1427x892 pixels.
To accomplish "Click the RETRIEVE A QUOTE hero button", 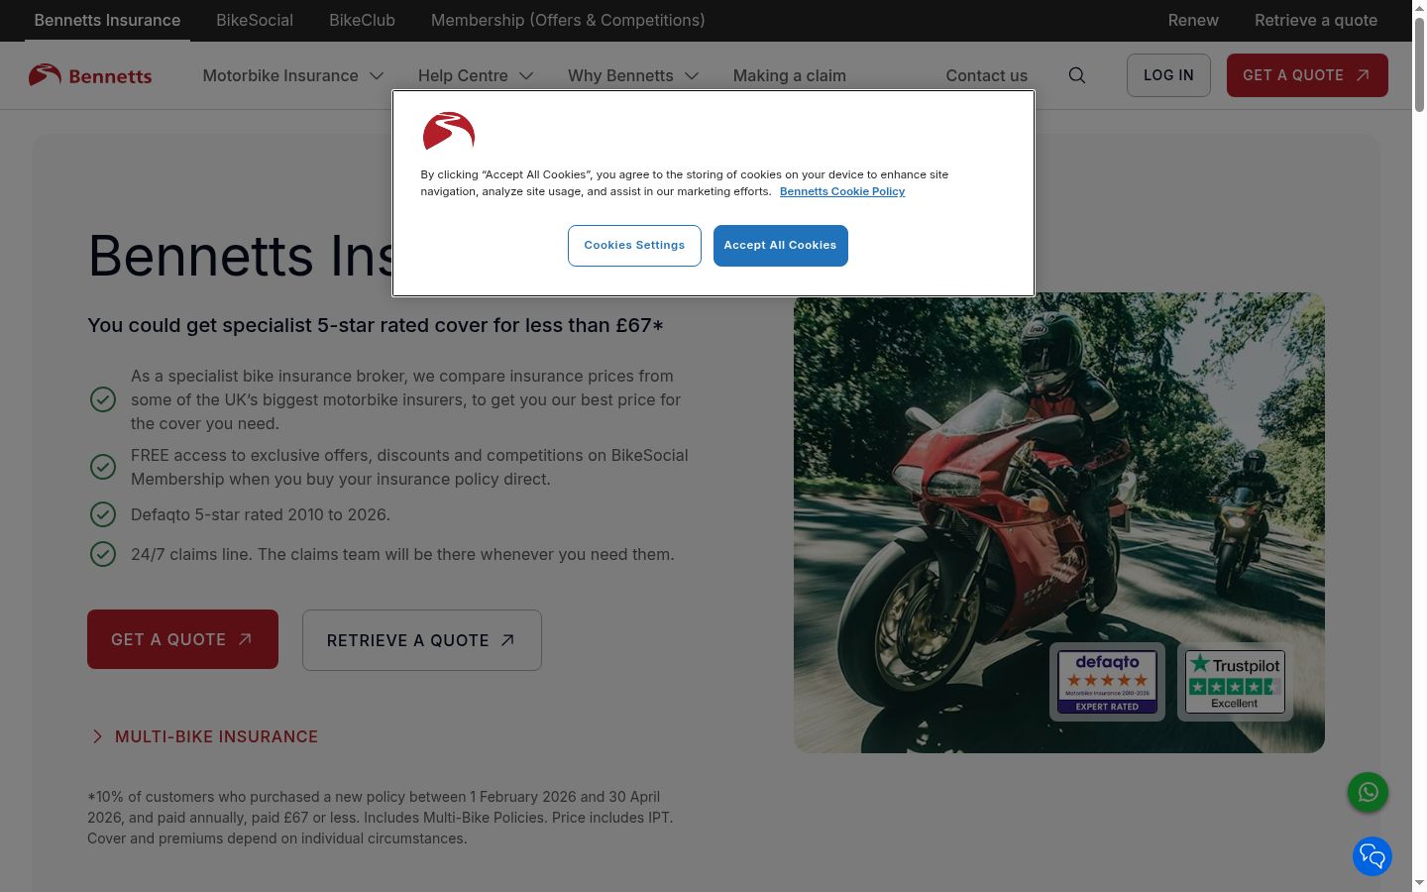I will point(422,640).
